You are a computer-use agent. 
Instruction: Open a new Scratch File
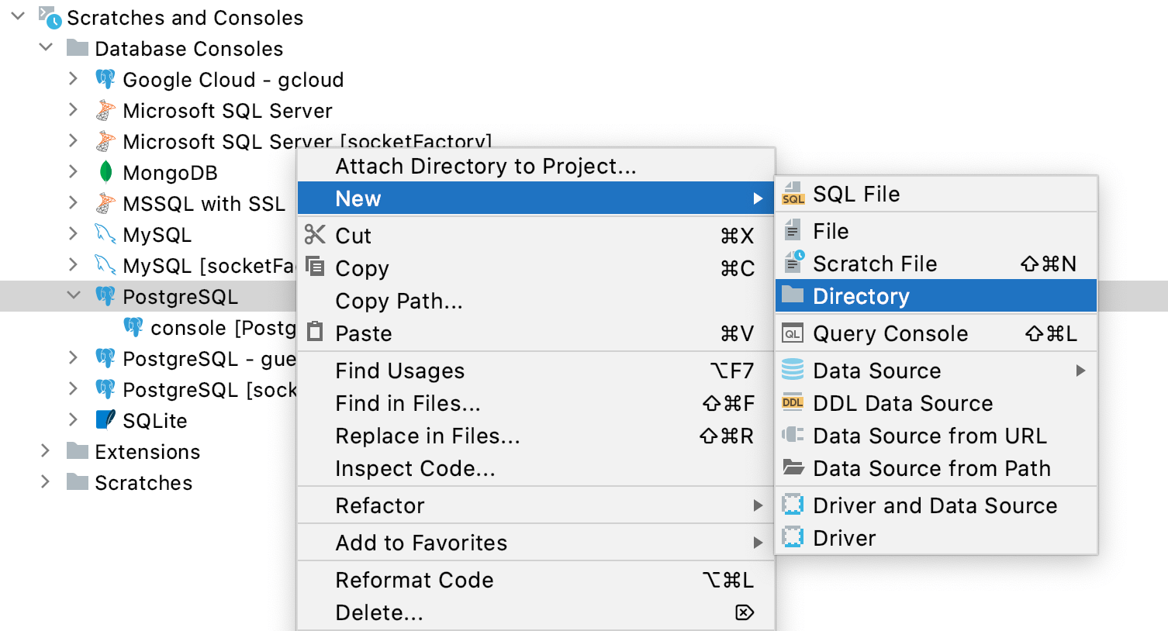tap(875, 264)
